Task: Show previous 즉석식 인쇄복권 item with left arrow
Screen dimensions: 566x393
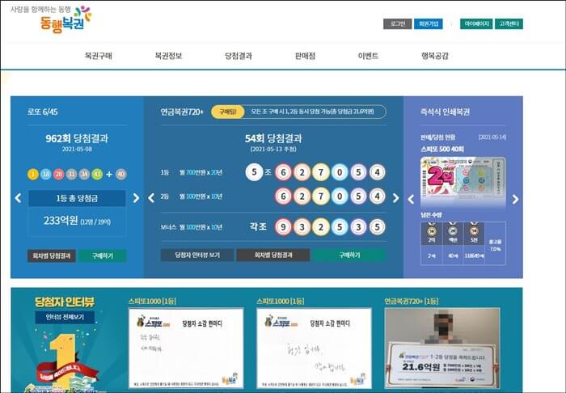Action: pos(411,199)
